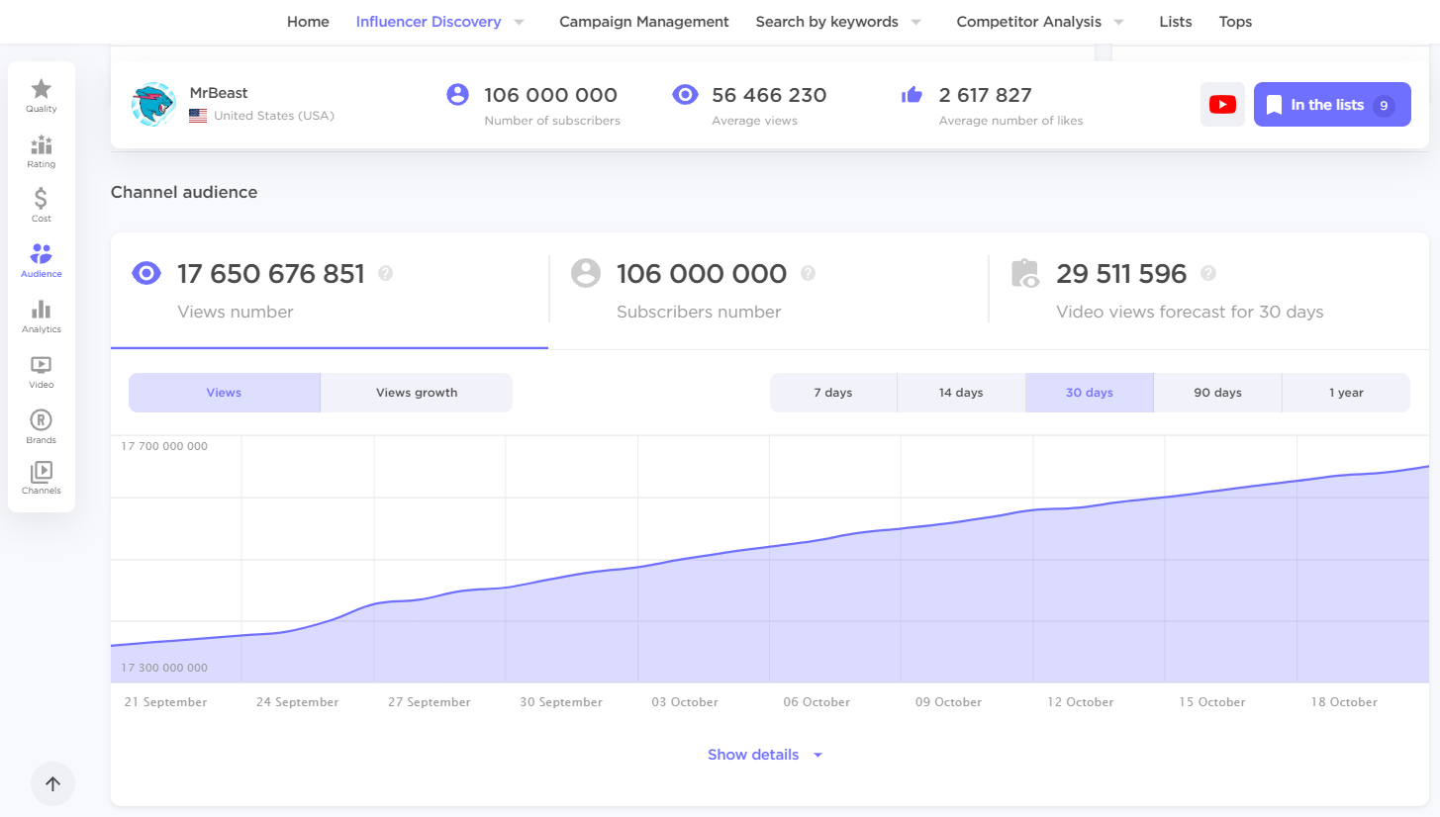Click the United States flag icon
The image size is (1440, 817).
point(198,116)
